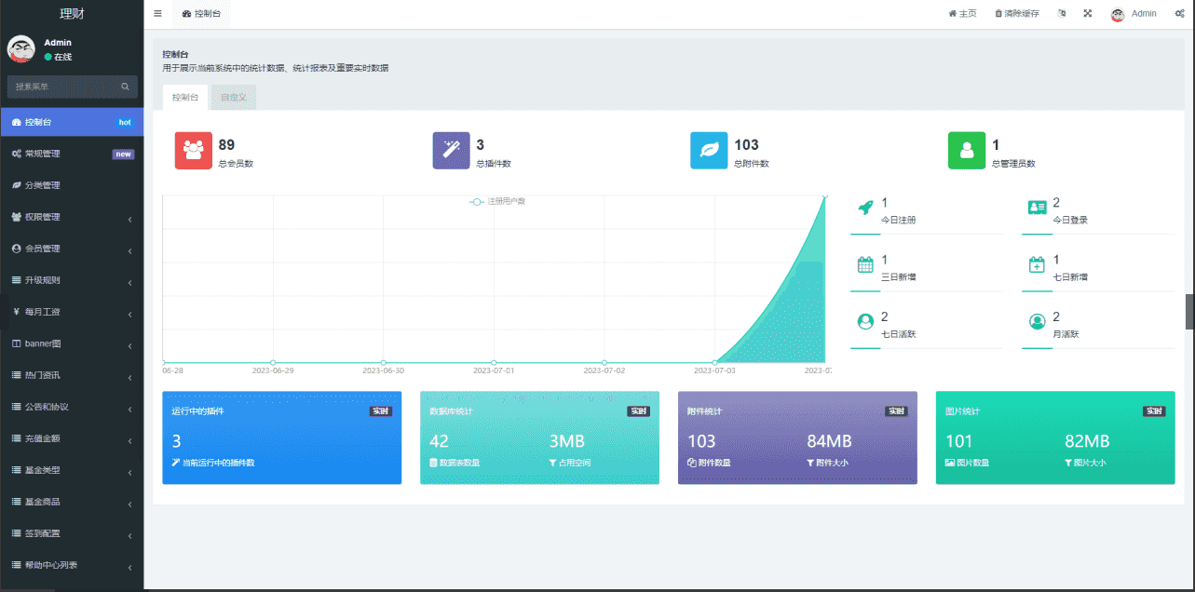Switch to the 自定义 tab
1195x592 pixels.
click(x=233, y=97)
